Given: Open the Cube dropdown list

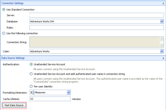Looking at the screenshot, I should tap(162, 51).
